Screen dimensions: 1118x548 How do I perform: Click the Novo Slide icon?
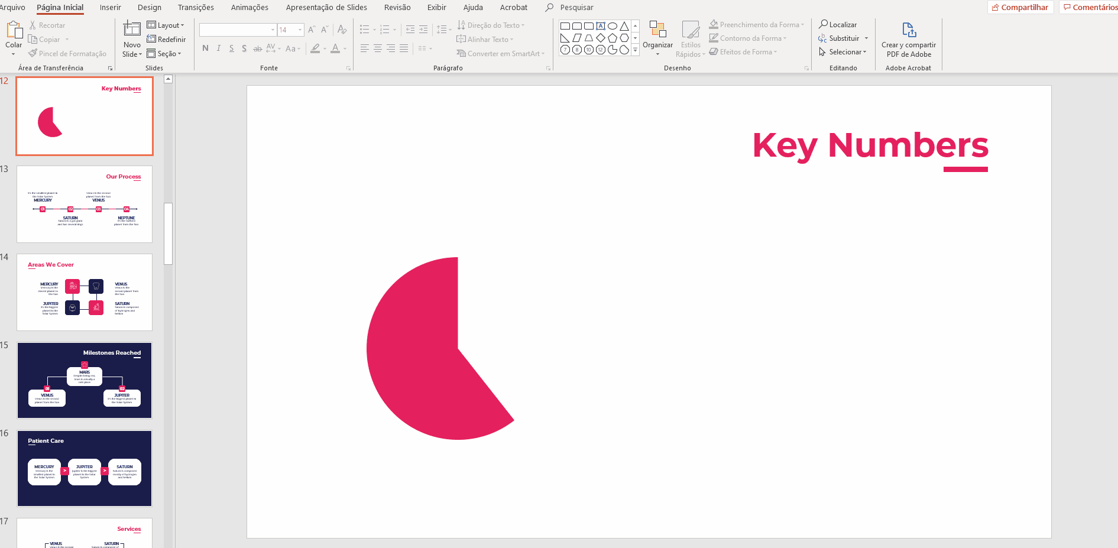(132, 29)
